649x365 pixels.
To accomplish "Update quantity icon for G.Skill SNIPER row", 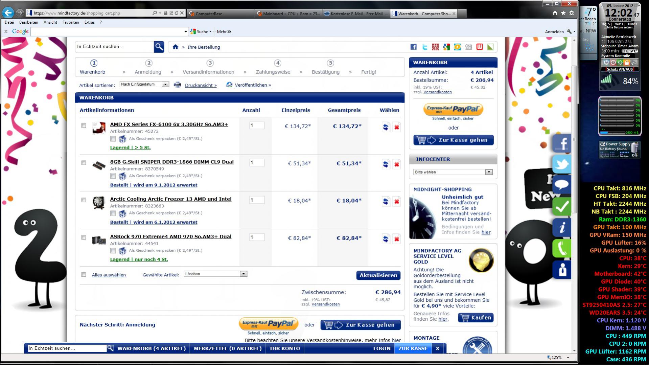I will coord(386,164).
